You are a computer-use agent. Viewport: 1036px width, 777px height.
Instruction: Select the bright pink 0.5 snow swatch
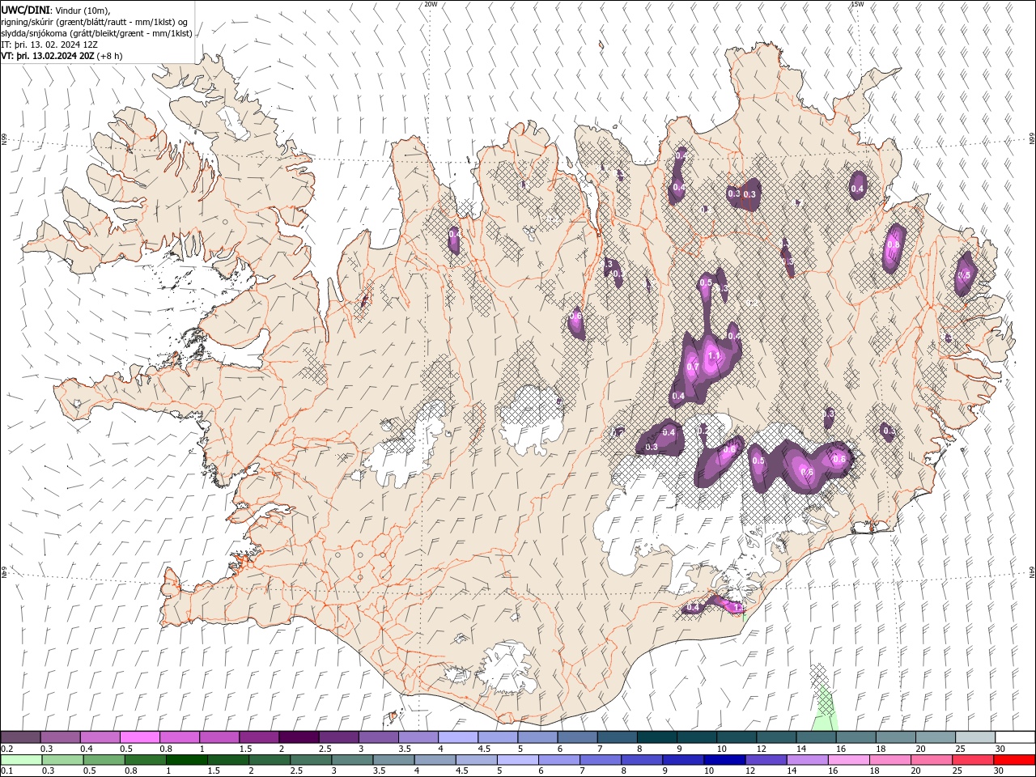(x=139, y=737)
